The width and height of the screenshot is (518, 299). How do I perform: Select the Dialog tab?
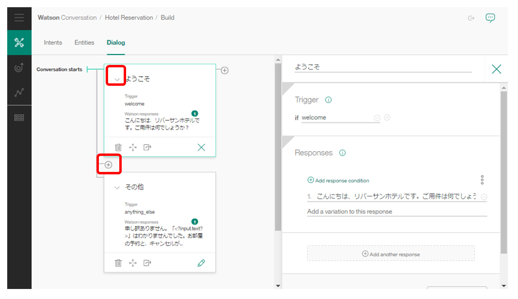(x=116, y=42)
